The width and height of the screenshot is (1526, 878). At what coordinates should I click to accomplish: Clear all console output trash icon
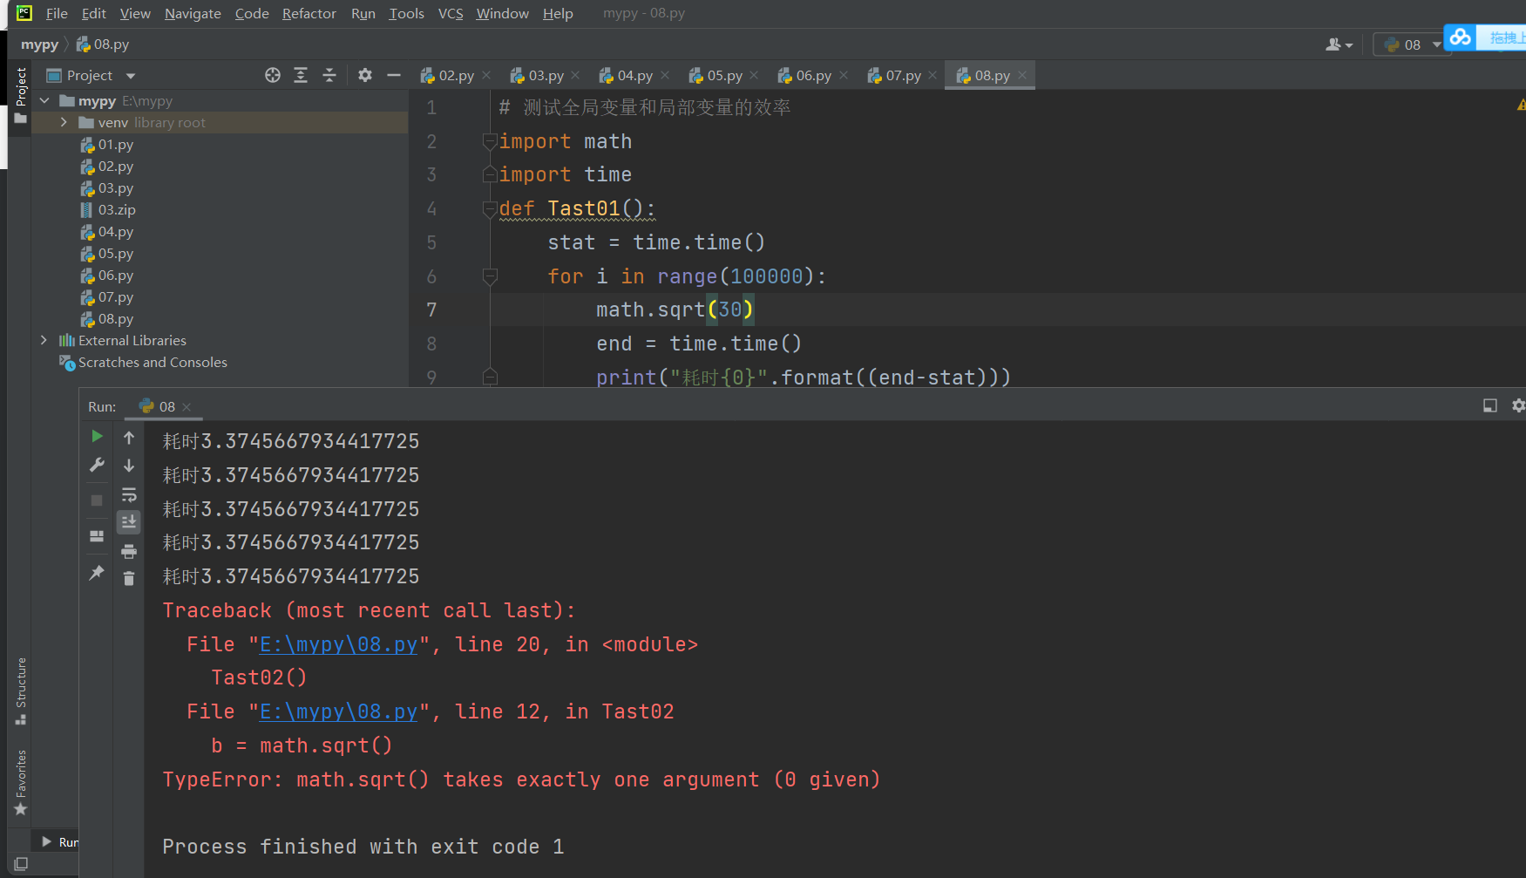pos(129,578)
